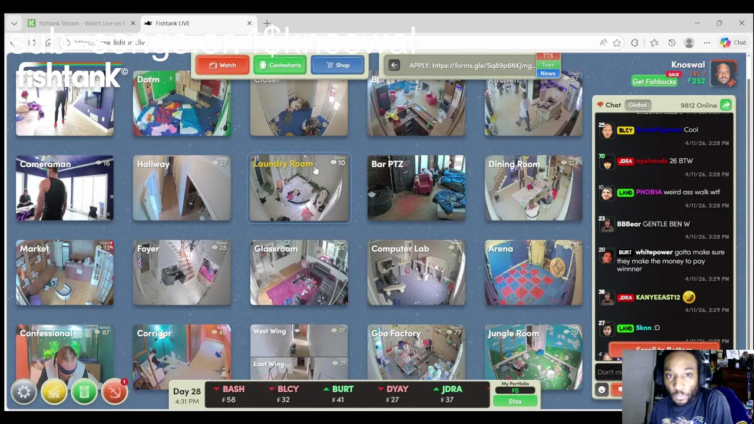Open the Glassroom camera feed

(299, 273)
